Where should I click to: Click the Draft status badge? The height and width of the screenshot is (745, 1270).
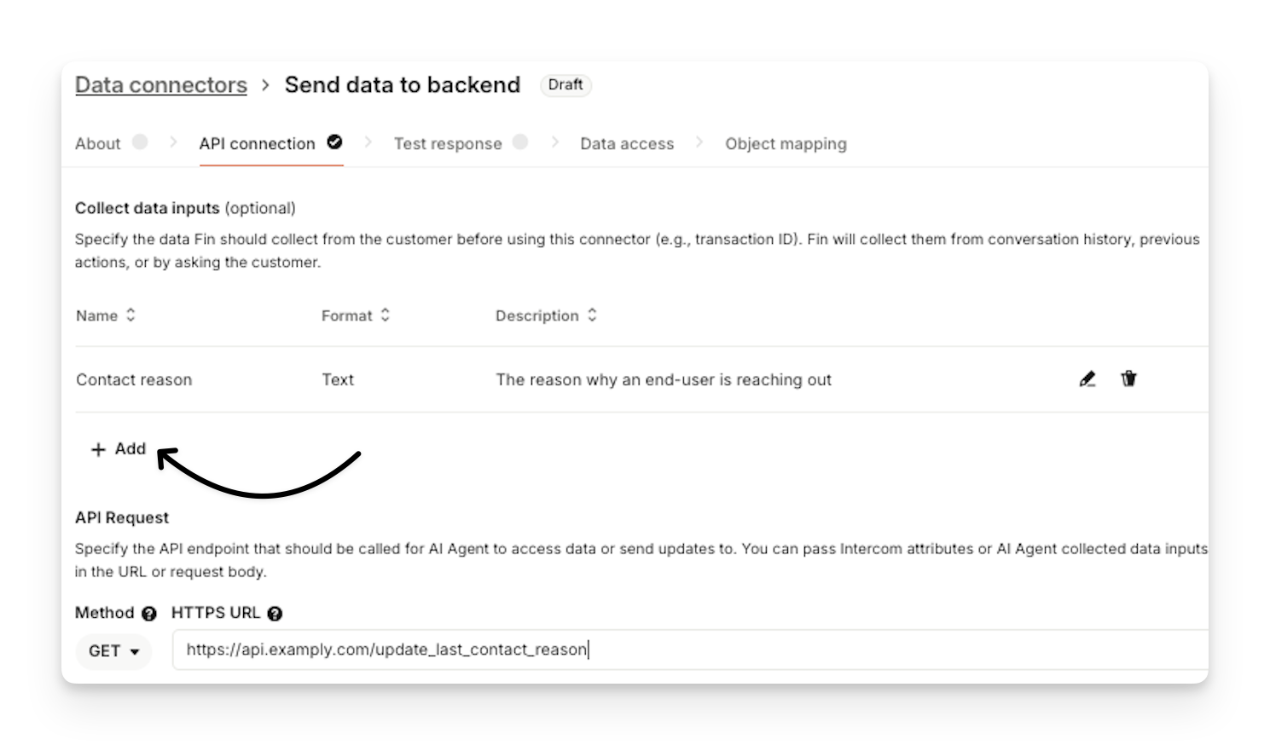[565, 85]
